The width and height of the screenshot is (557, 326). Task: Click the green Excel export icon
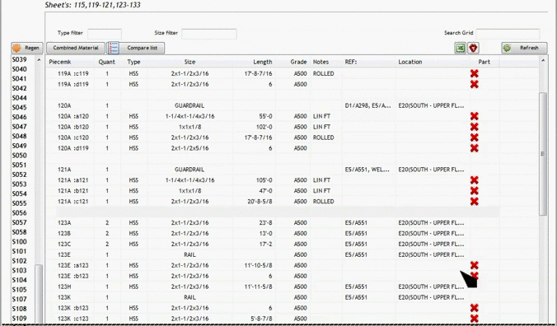[x=461, y=48]
